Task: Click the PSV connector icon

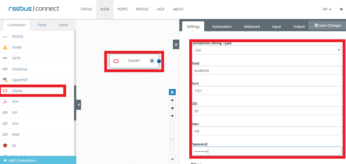Action: (5, 124)
